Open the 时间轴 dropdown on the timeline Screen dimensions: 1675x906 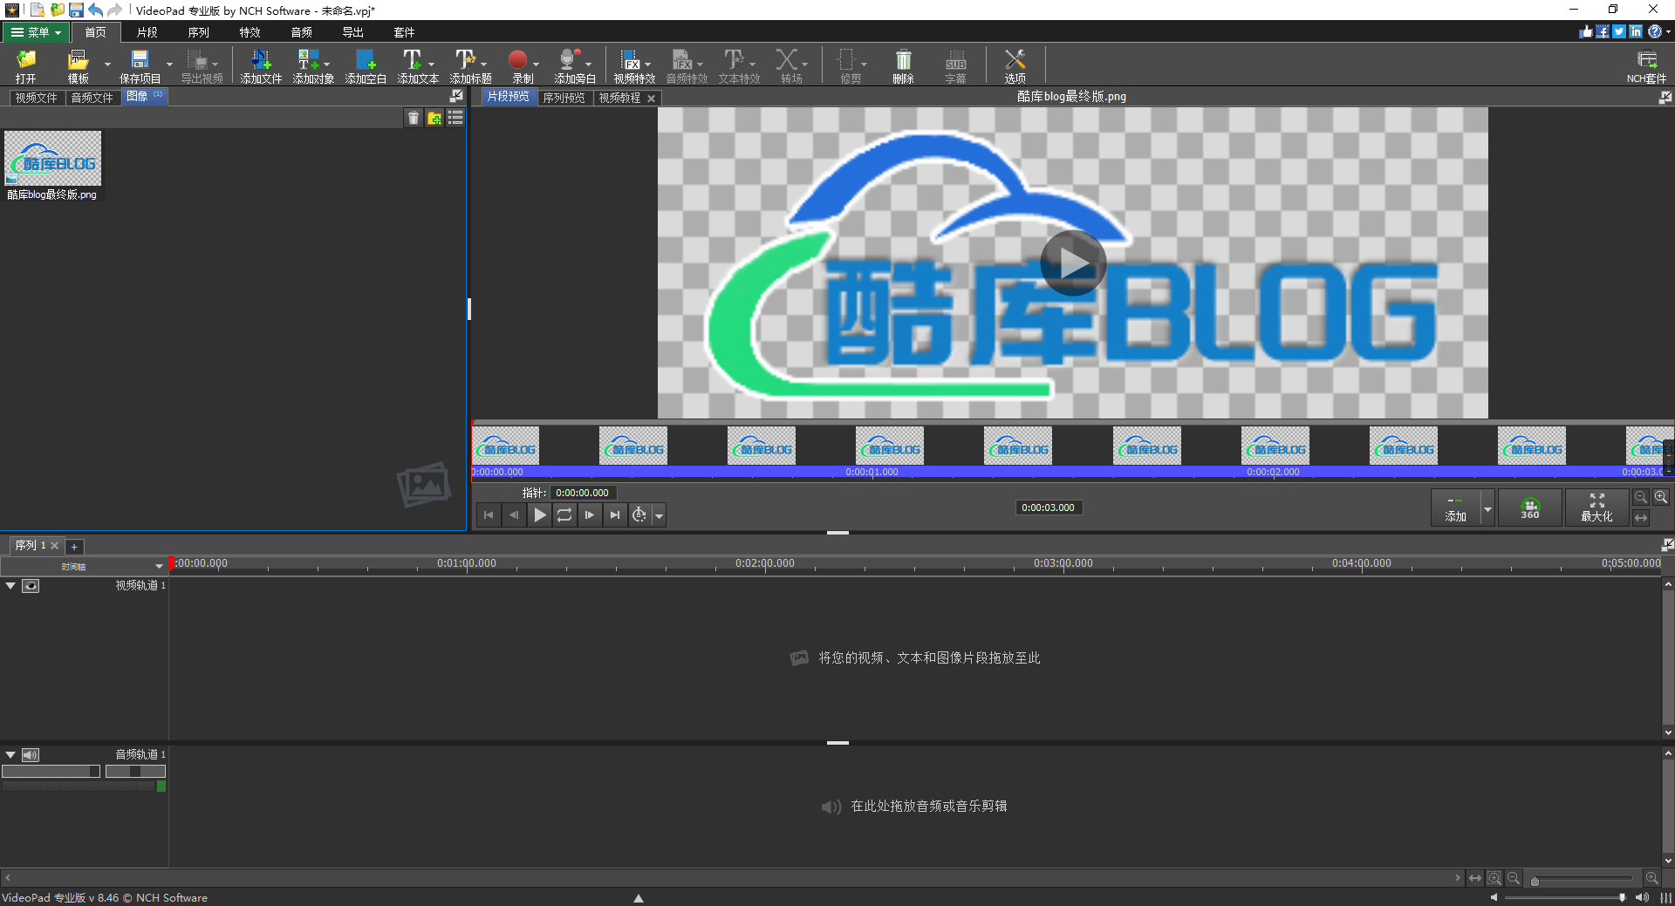(158, 566)
